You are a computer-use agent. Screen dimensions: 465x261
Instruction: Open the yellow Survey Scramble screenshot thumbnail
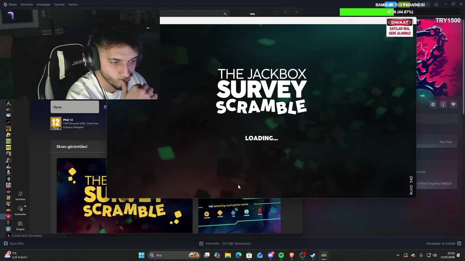pyautogui.click(x=124, y=196)
